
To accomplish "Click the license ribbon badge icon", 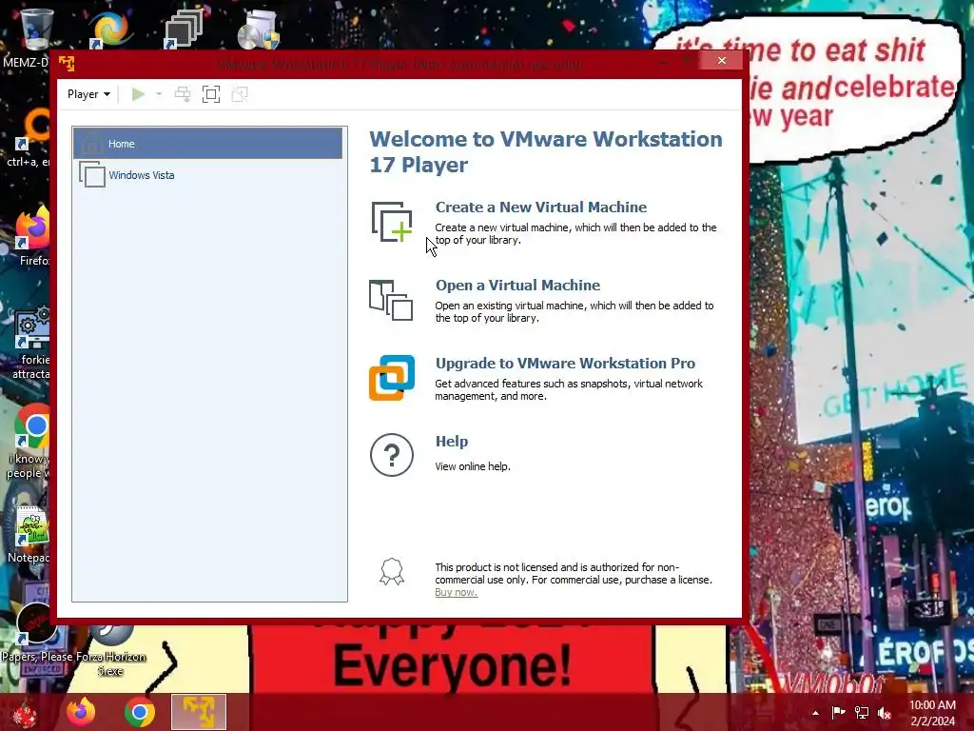I will click(392, 572).
